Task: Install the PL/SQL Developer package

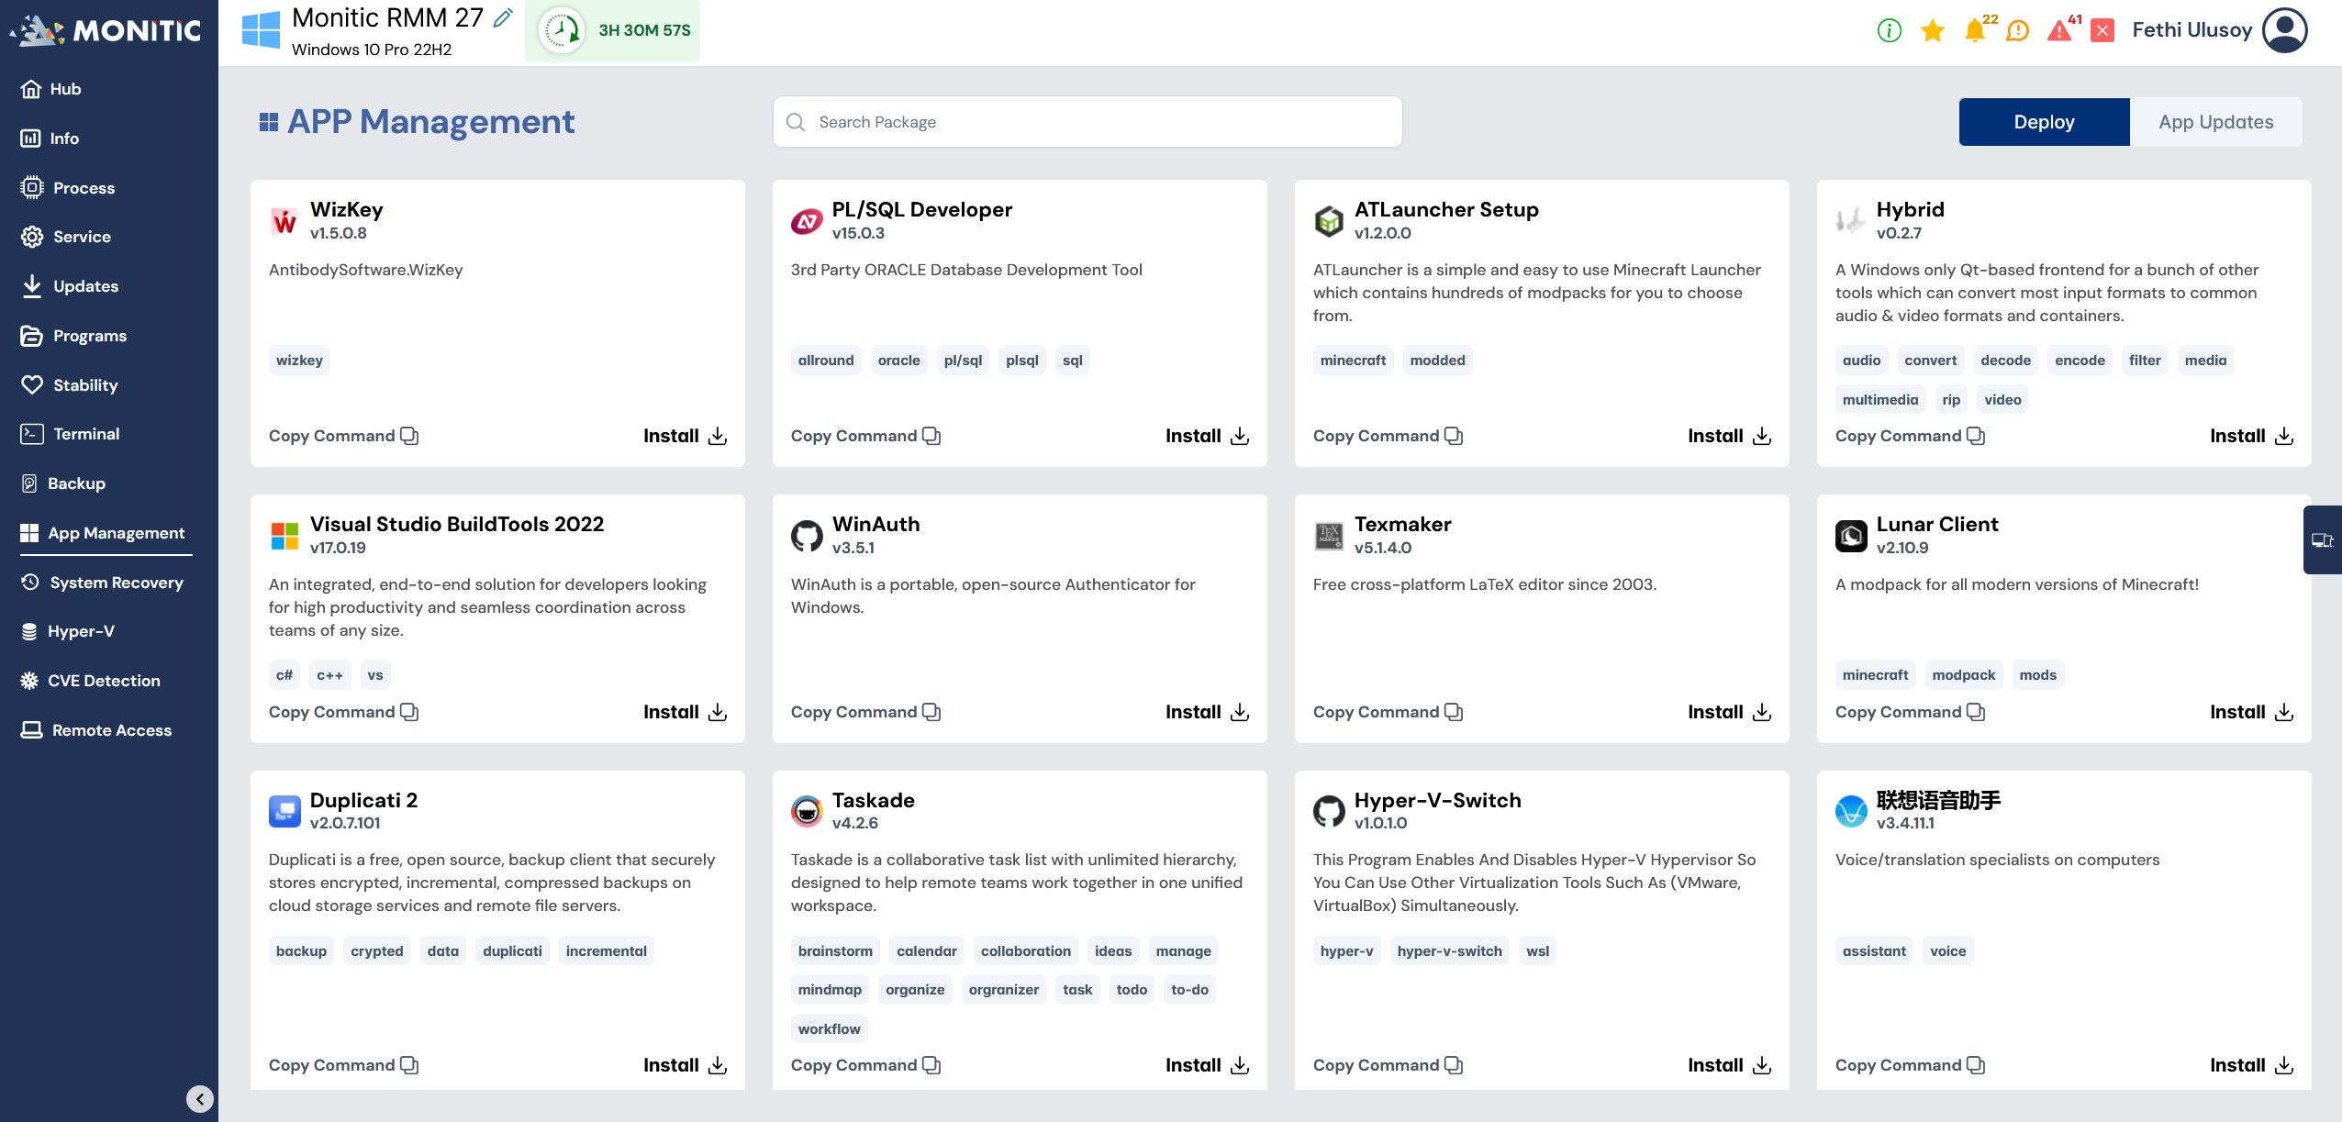Action: coord(1206,436)
